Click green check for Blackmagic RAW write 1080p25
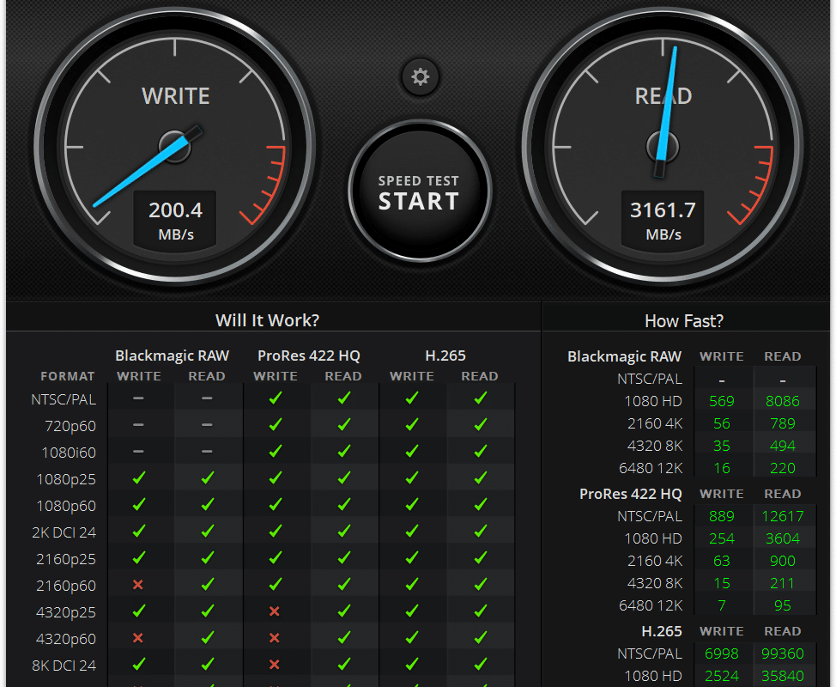The height and width of the screenshot is (687, 836). click(139, 478)
